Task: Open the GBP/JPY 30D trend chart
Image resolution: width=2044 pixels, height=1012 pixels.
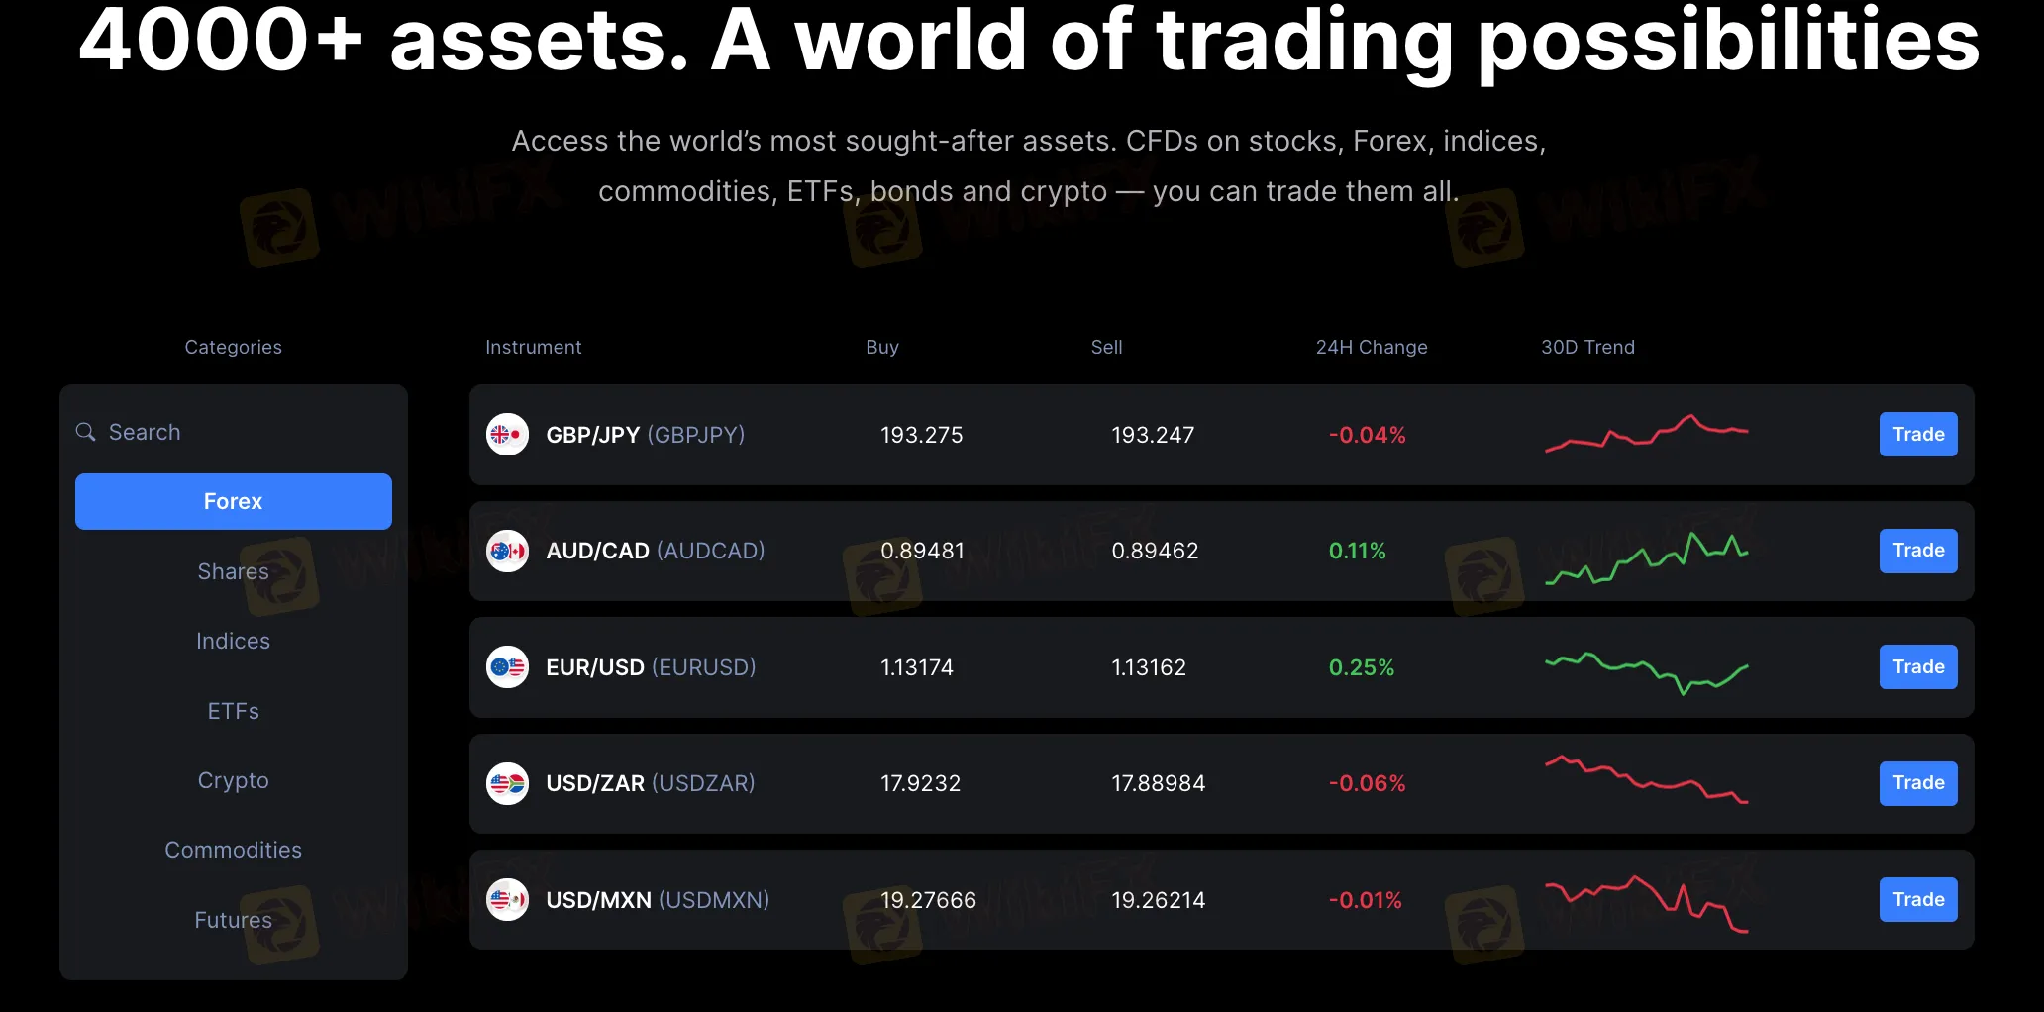Action: [1646, 434]
